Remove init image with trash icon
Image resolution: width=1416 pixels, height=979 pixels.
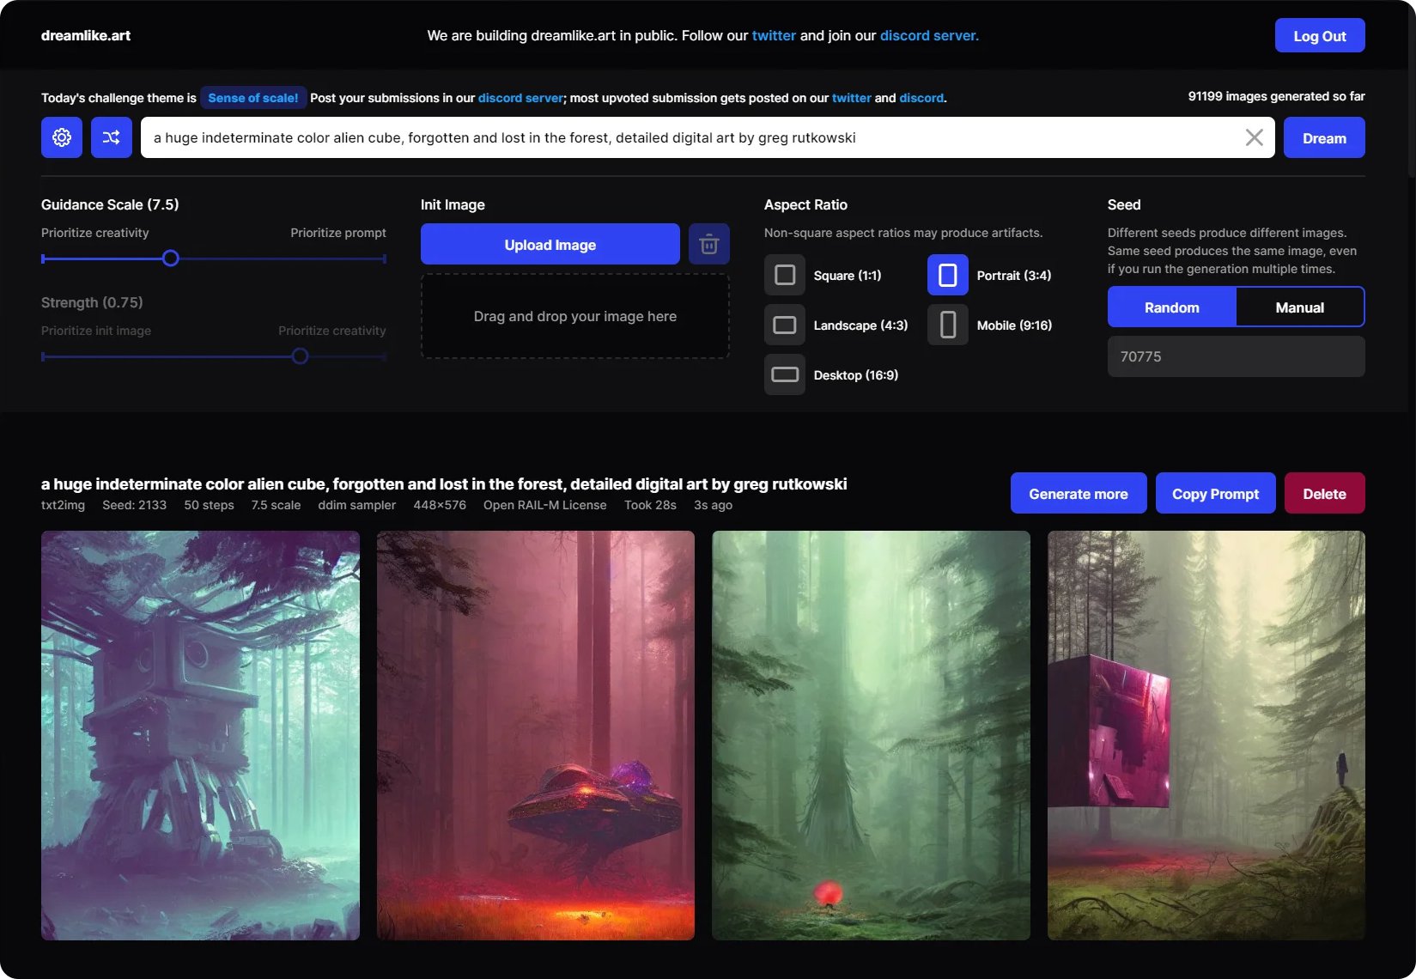click(709, 245)
